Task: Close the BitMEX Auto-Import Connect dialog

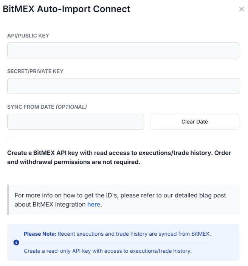Action: (242, 9)
